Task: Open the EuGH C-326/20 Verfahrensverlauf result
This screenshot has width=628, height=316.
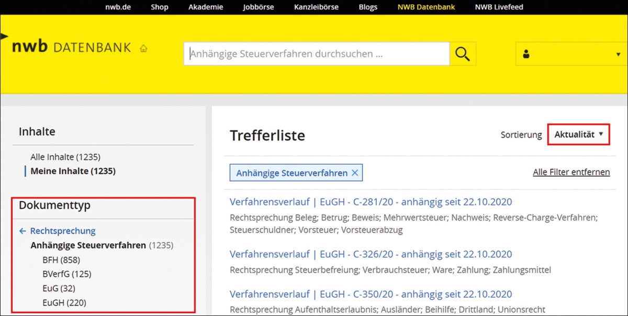Action: coord(371,254)
